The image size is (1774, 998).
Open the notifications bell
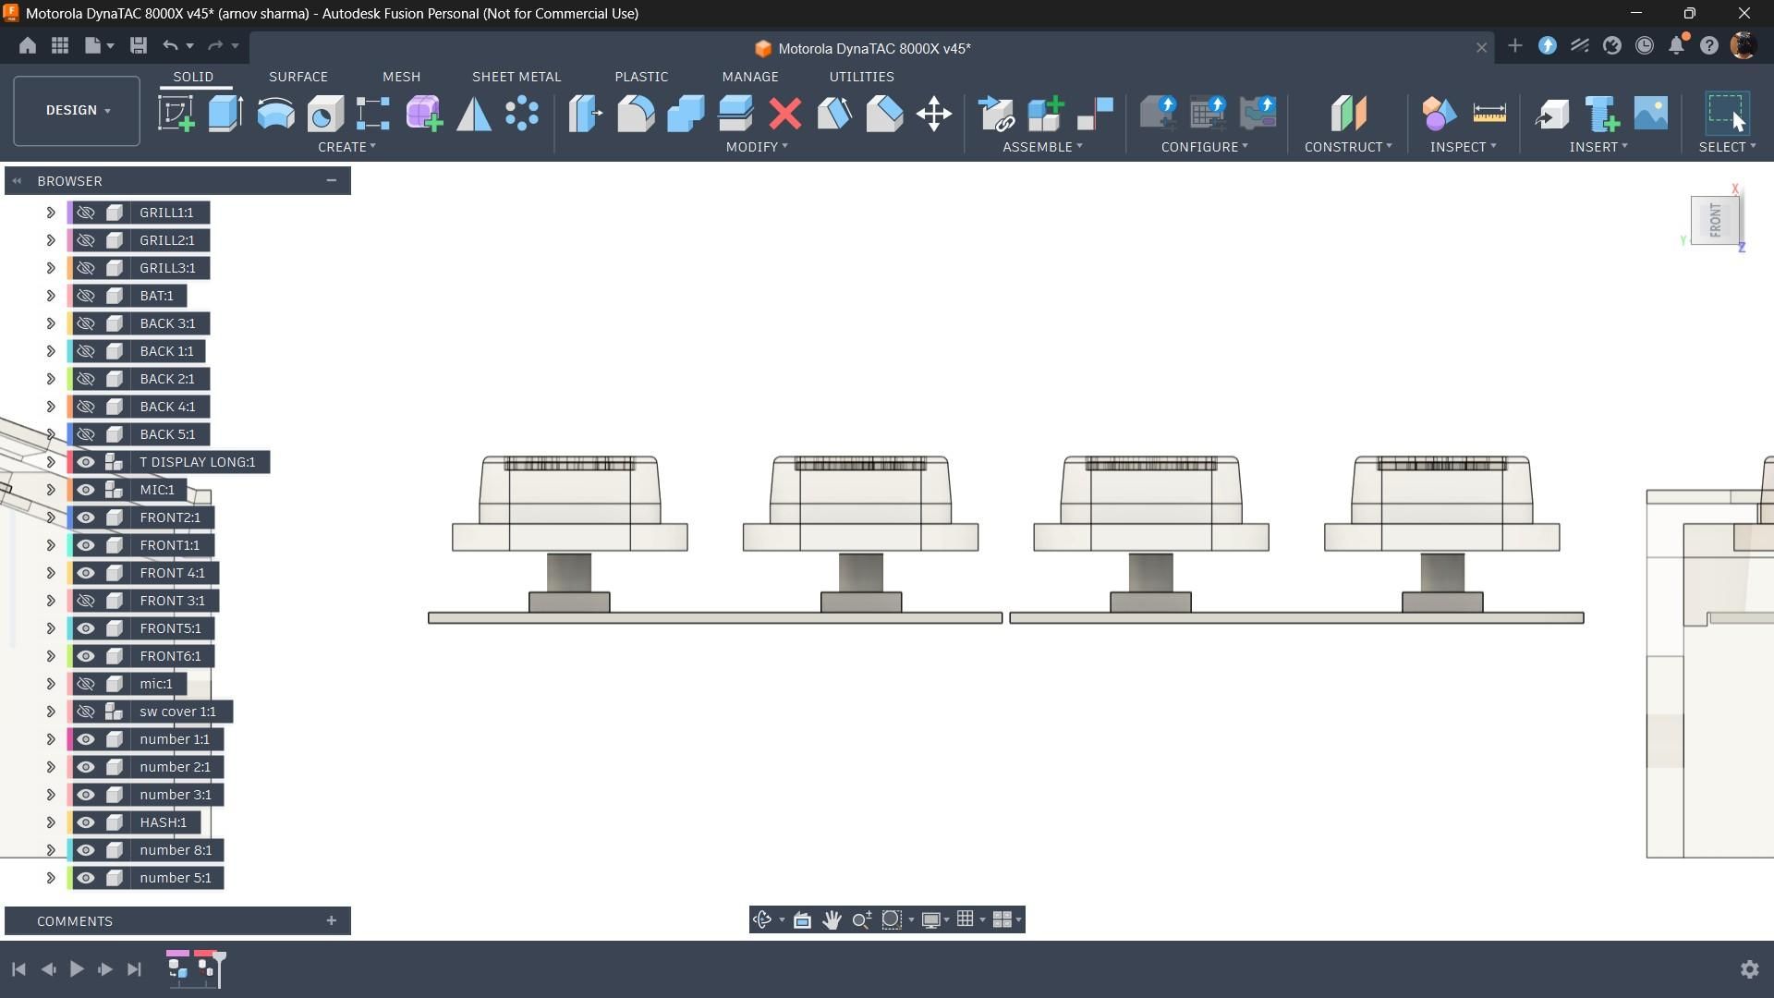(x=1677, y=45)
